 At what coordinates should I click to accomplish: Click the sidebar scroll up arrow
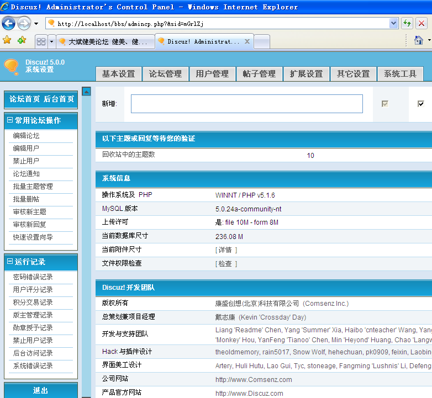click(86, 91)
